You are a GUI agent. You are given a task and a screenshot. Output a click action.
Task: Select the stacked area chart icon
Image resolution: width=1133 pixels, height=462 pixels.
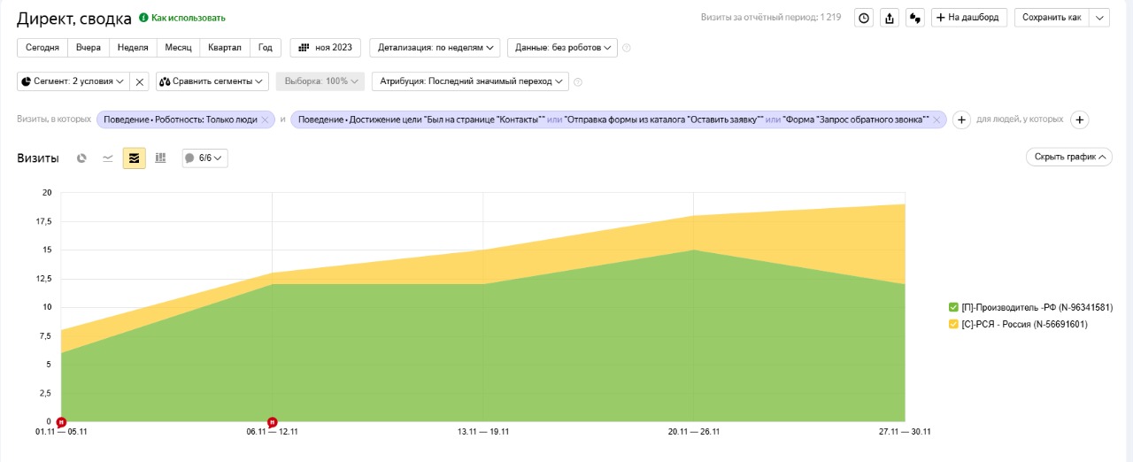pos(135,158)
